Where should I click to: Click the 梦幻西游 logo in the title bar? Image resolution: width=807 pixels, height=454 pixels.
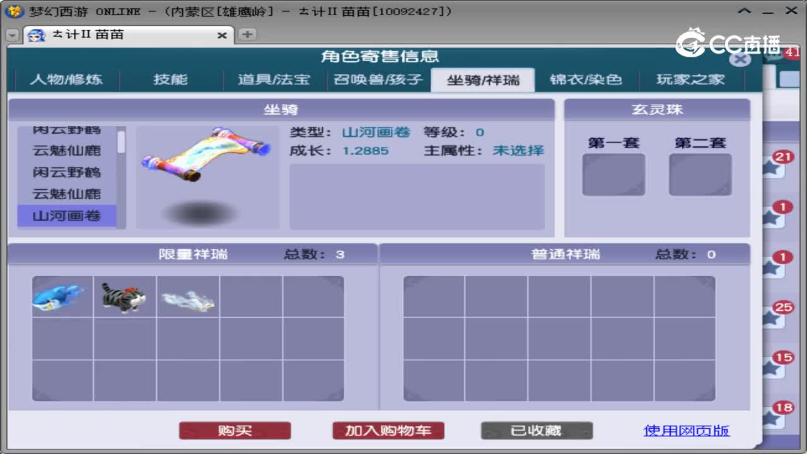(11, 11)
